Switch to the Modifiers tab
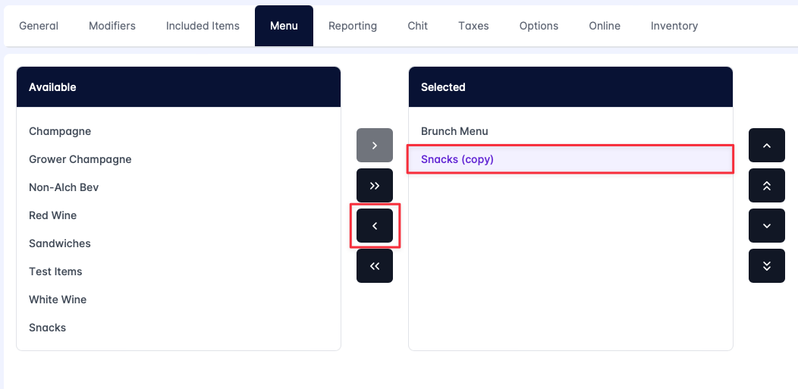Image resolution: width=798 pixels, height=389 pixels. click(x=112, y=26)
